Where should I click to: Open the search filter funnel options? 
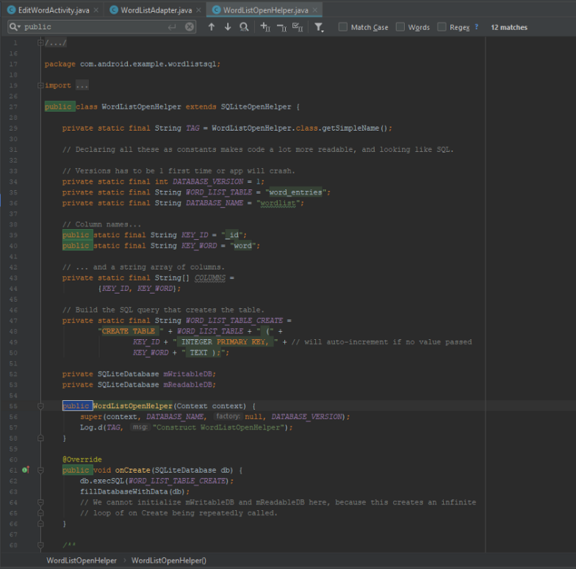(x=319, y=27)
